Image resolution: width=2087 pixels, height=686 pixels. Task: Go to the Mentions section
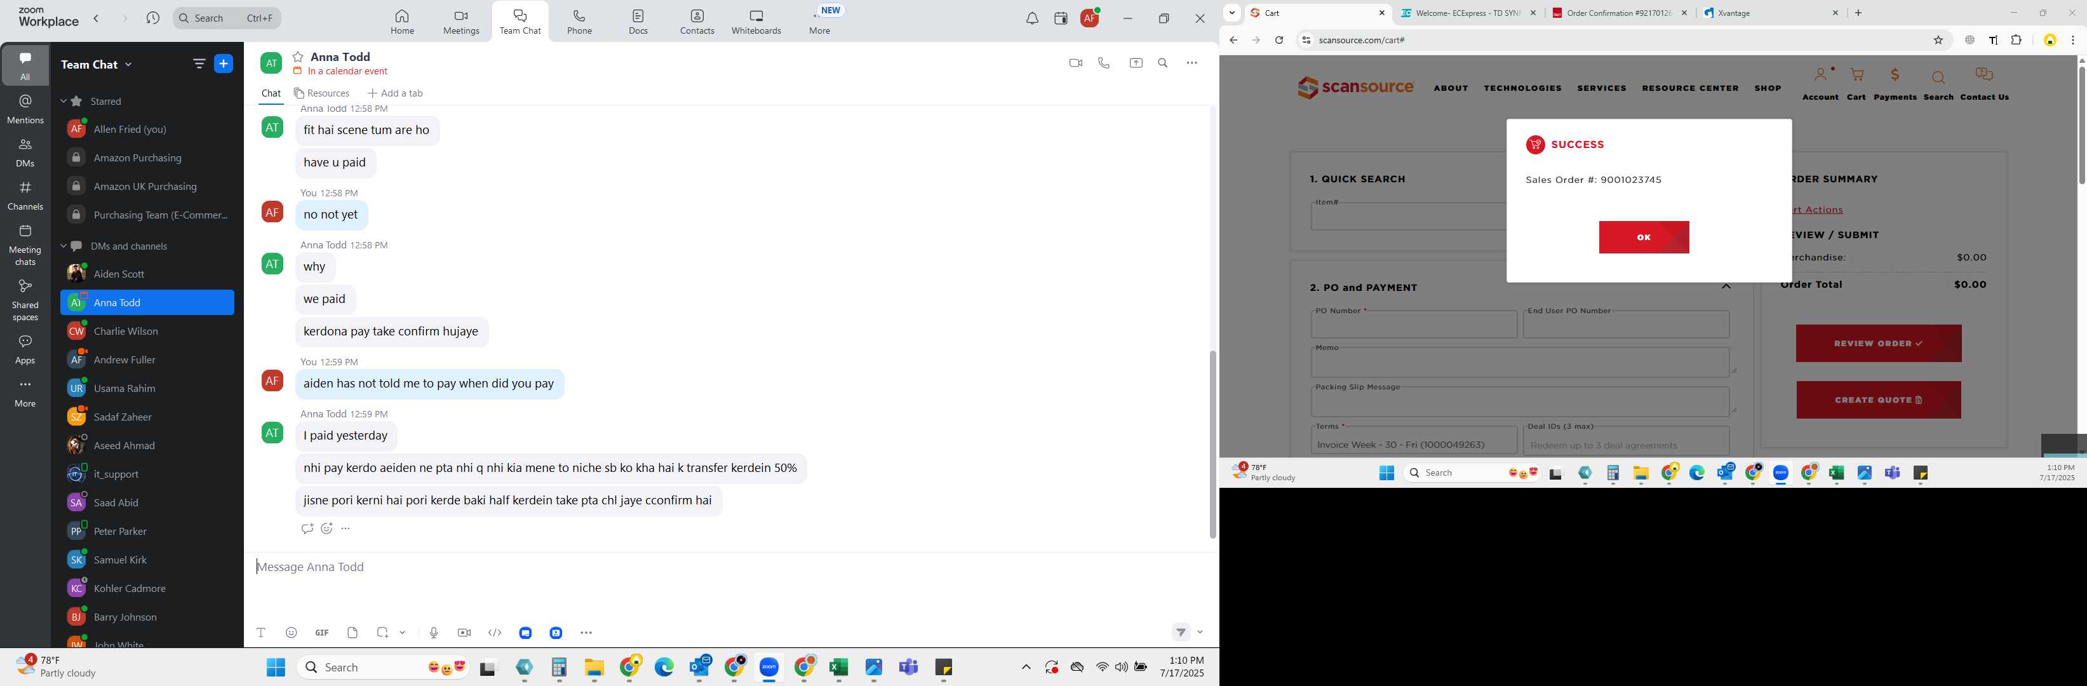point(25,109)
